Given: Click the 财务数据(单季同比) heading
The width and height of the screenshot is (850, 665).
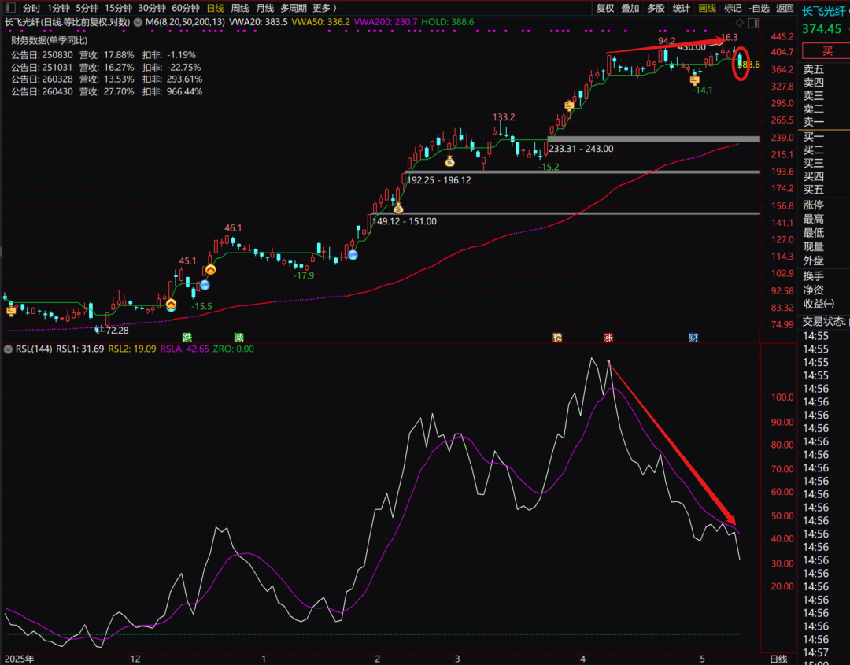Looking at the screenshot, I should (x=50, y=41).
